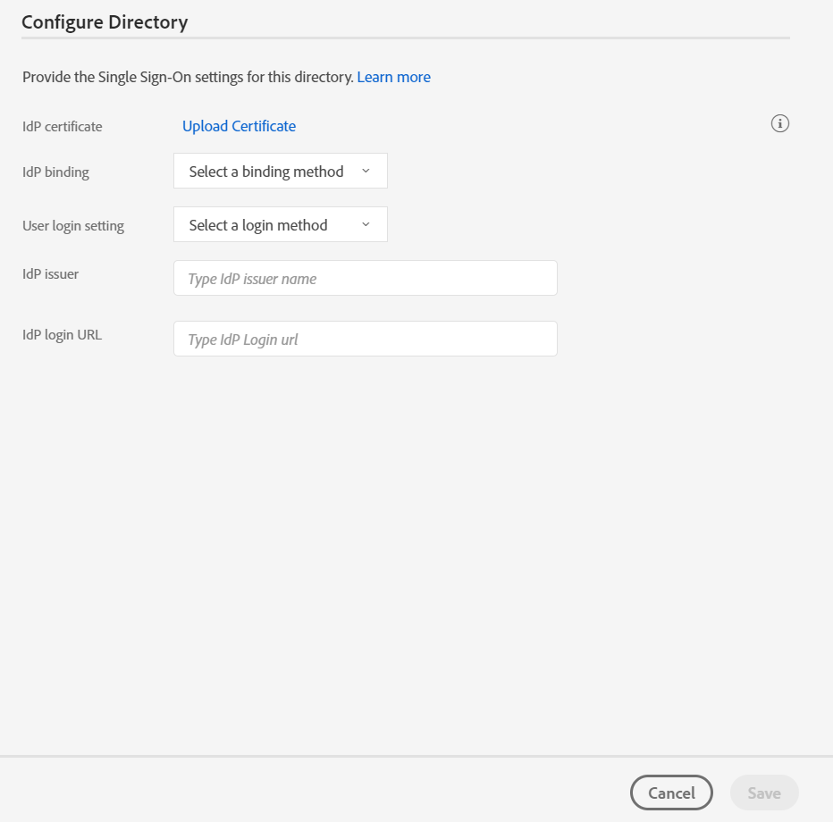Click the IdP certificate info icon
The width and height of the screenshot is (833, 822).
(x=779, y=123)
